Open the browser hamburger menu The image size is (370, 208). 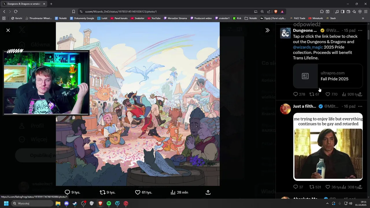[x=366, y=12]
